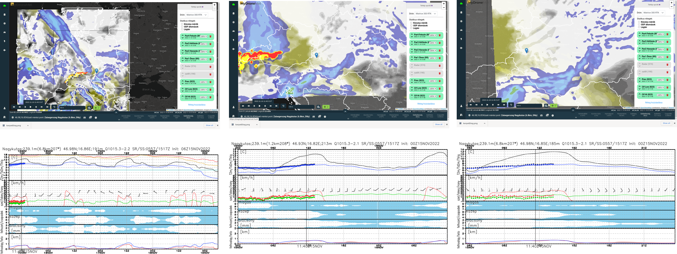677x254 pixels.
Task: Click the multi-window icon in right screenshot info bar
Action: 547,115
